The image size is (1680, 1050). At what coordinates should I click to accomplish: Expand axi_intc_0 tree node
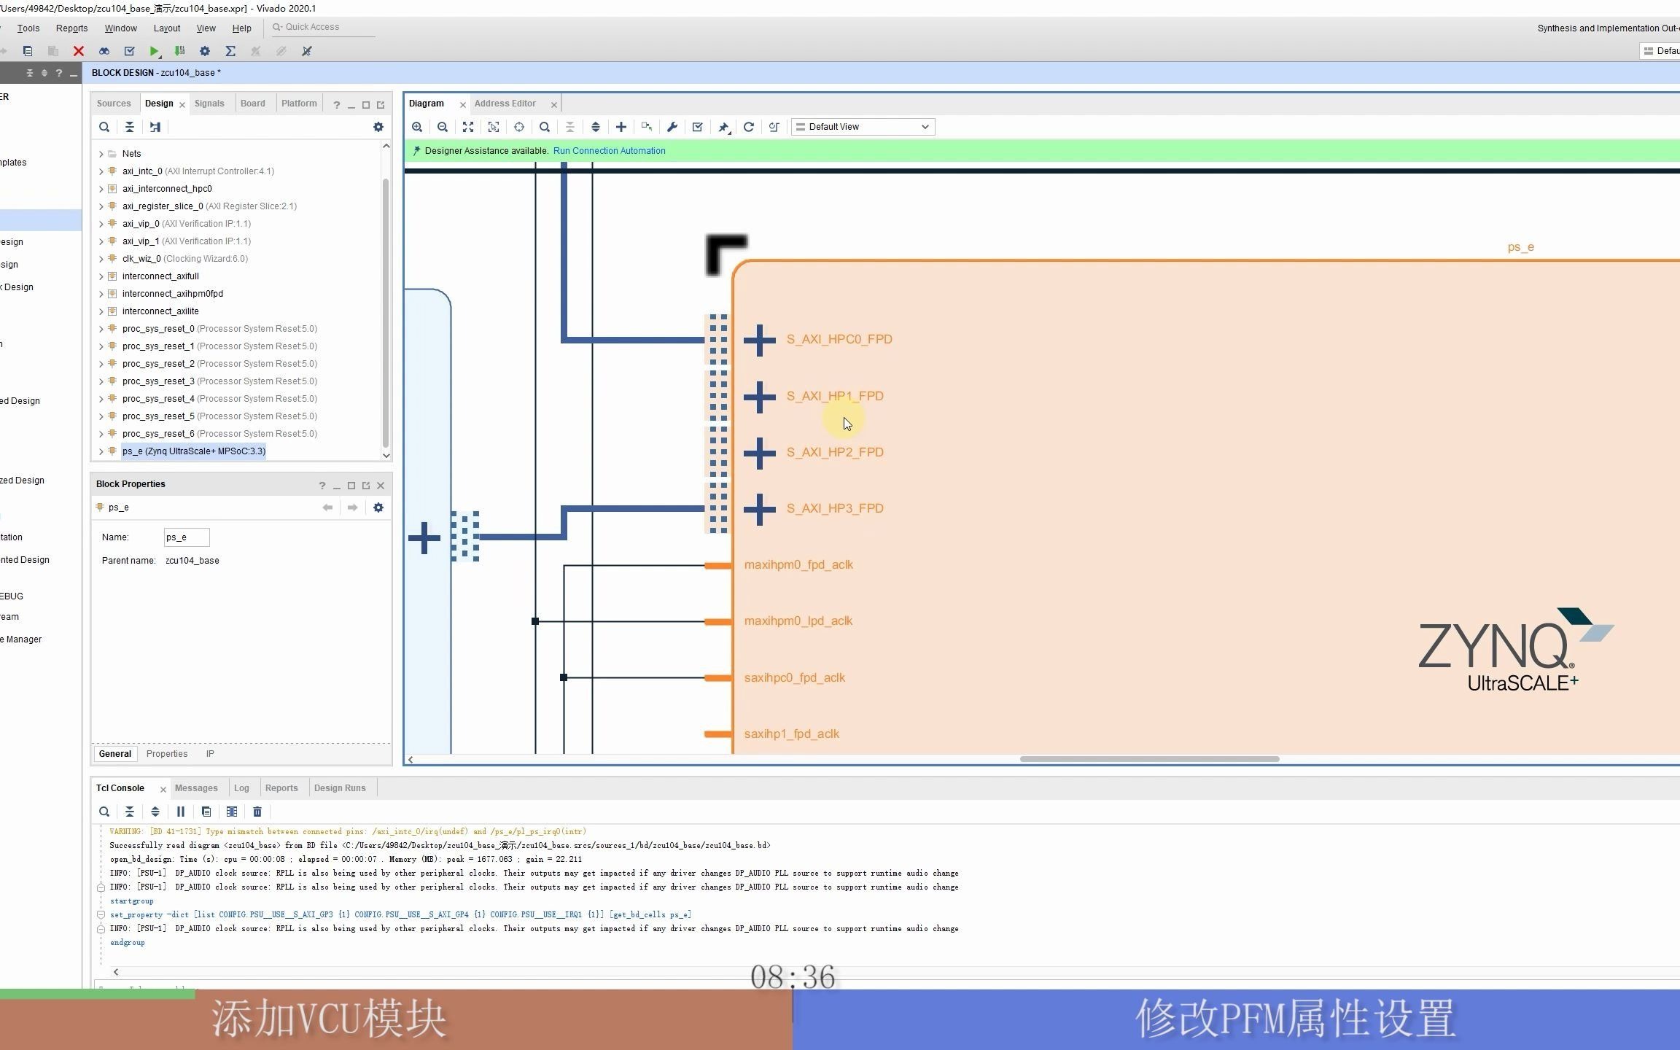tap(101, 171)
